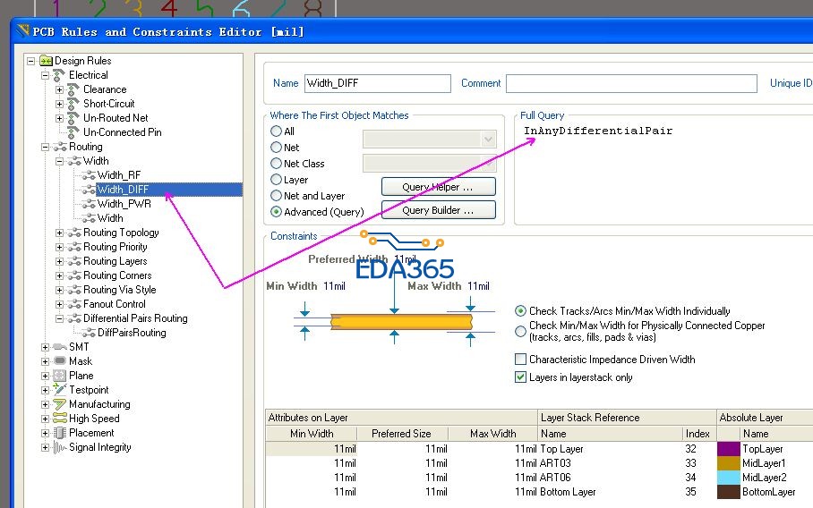Image resolution: width=813 pixels, height=508 pixels.
Task: Choose Check Tracks/Arcs Min/Max Width Individually
Action: click(520, 311)
